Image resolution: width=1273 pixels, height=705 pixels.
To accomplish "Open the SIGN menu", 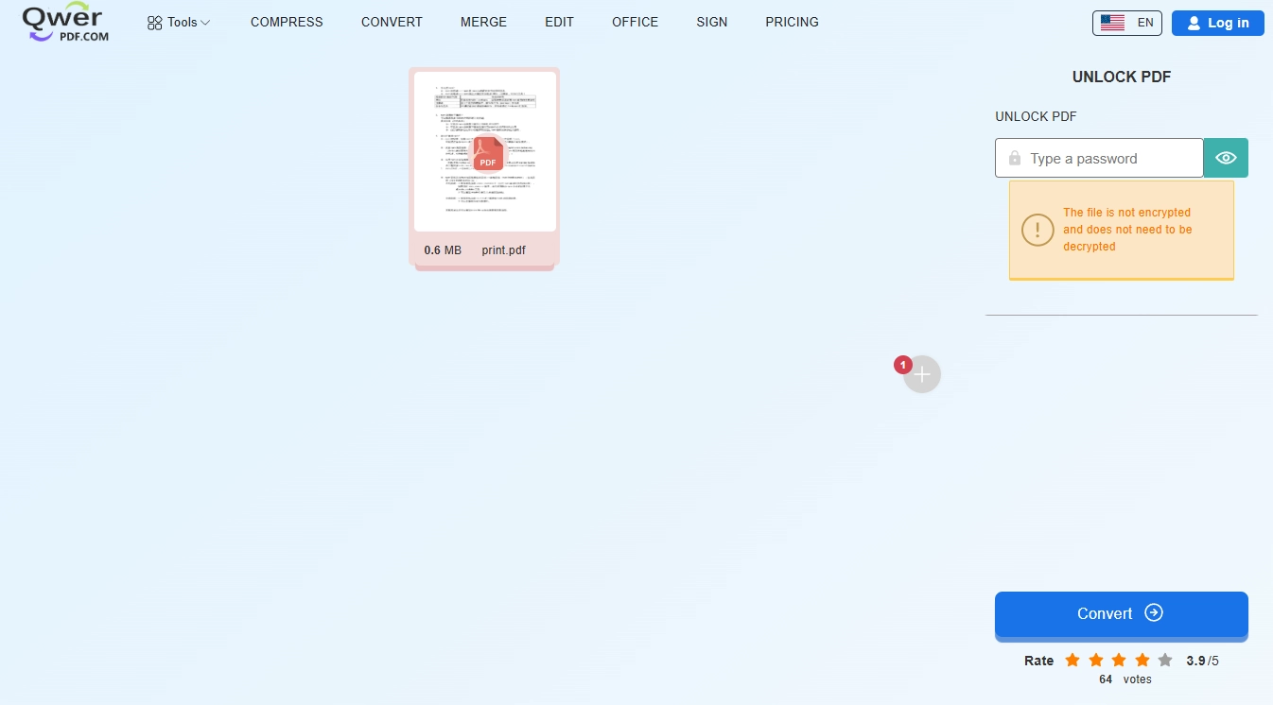I will coord(711,22).
